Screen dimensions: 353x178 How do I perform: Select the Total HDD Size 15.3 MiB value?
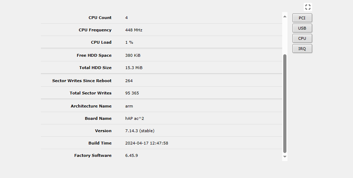[134, 68]
